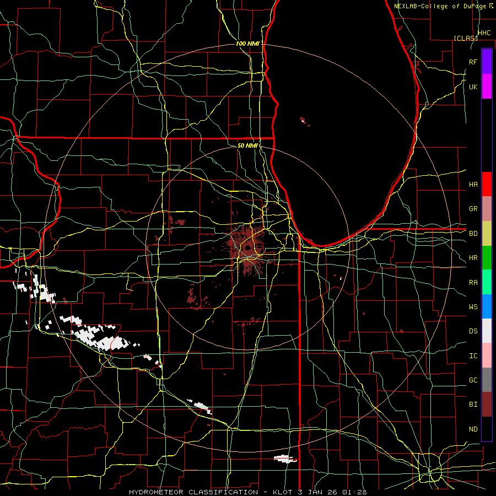Click the light pink IC swatch
Viewport: 496px width, 496px height.
(487, 355)
